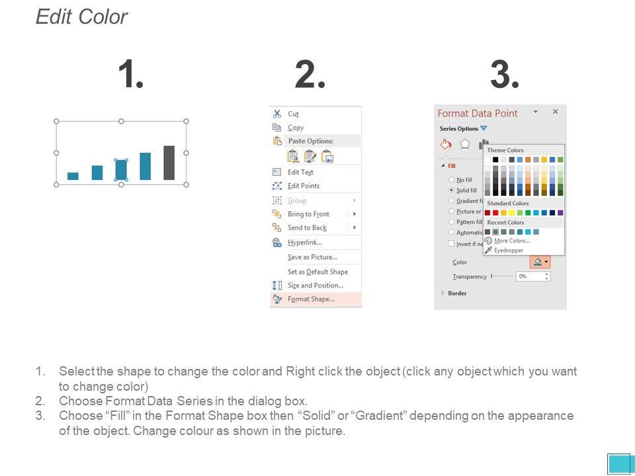Choose the Paste as Picture icon
Screen dimensions: 635x476
[x=327, y=156]
